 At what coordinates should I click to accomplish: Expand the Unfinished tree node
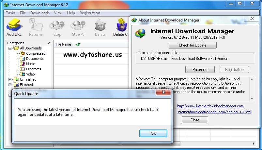10,79
